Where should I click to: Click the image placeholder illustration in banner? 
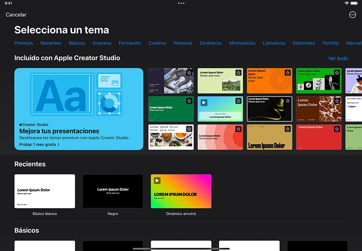110,81
